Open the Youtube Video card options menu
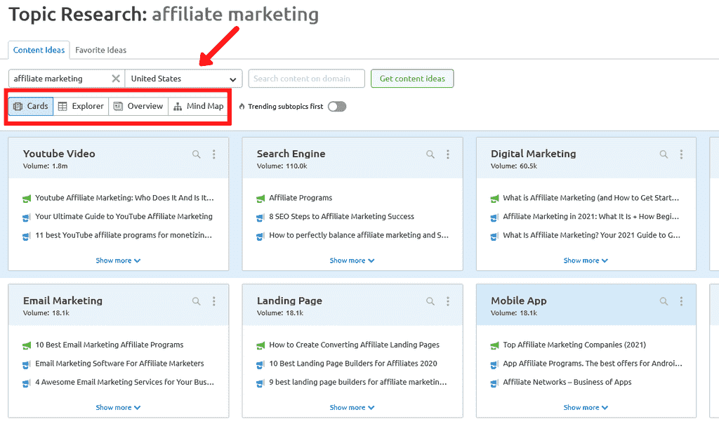Viewport: 719px width, 424px height. [213, 154]
